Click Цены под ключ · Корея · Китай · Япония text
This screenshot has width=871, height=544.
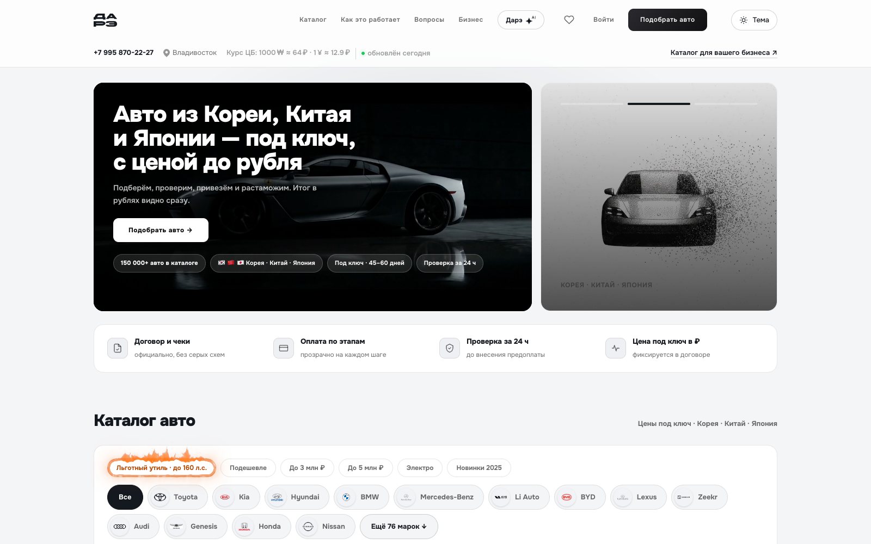pyautogui.click(x=708, y=423)
